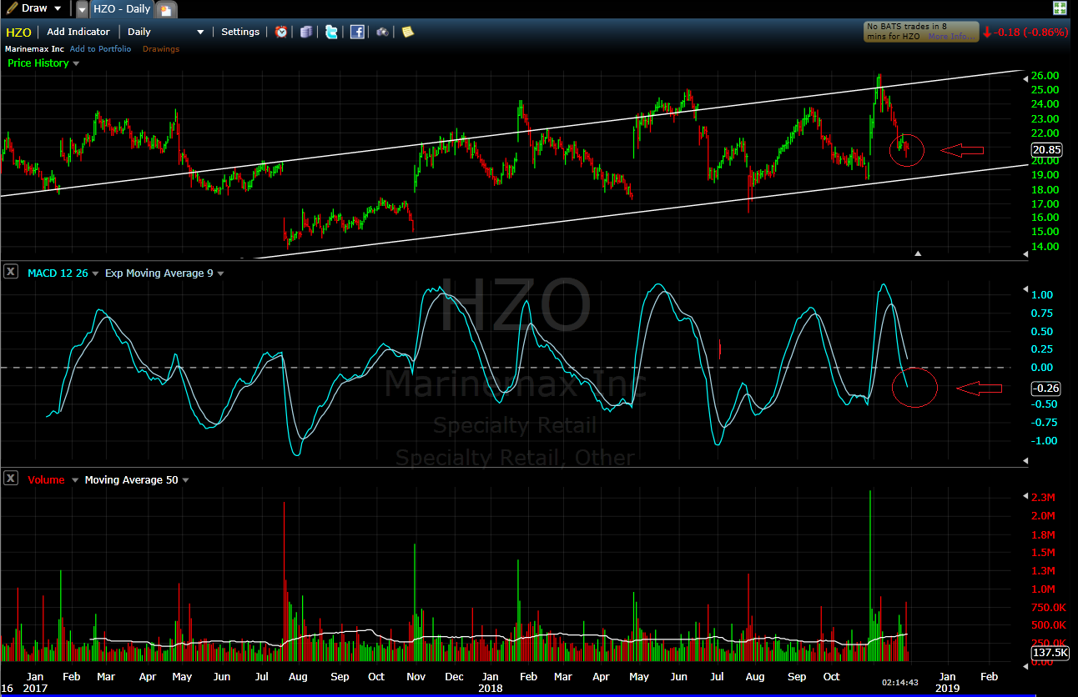
Task: Click the new chart tab icon
Action: 166,9
